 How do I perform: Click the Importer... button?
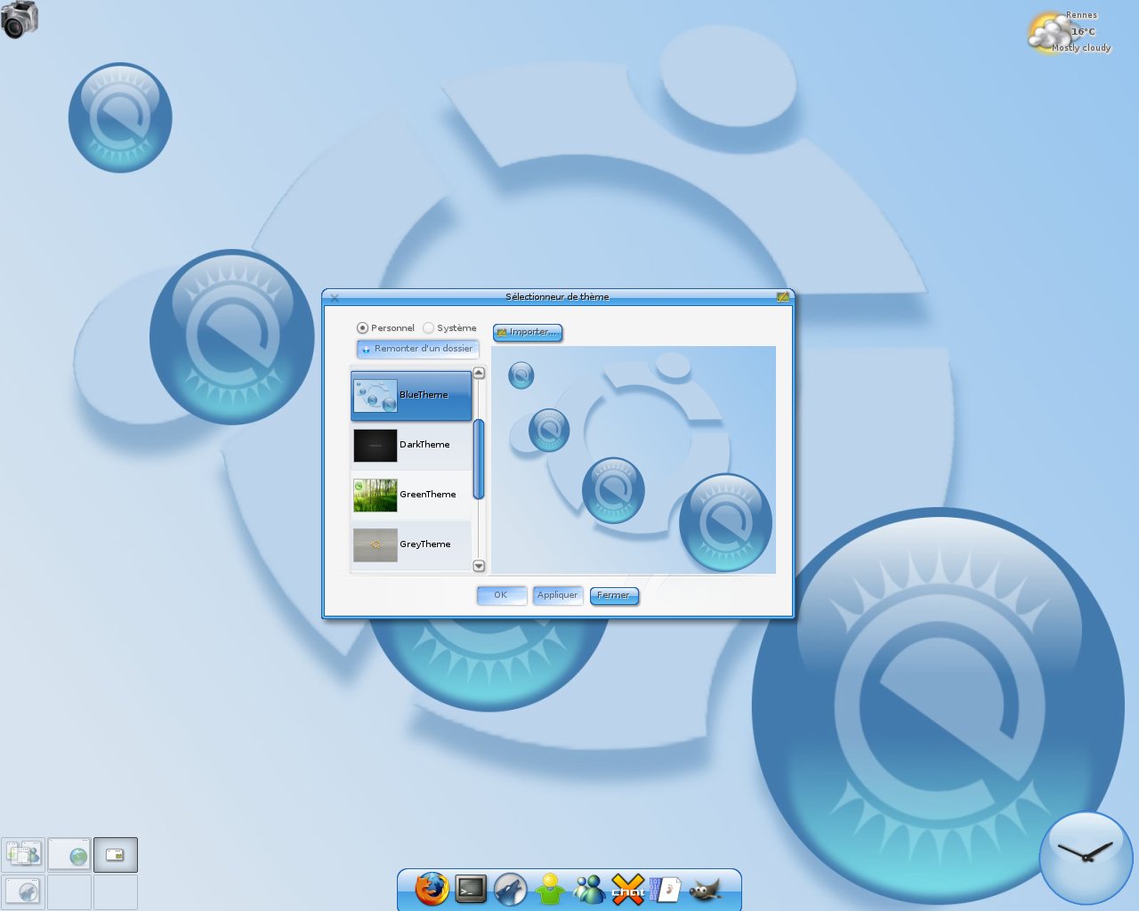coord(528,332)
